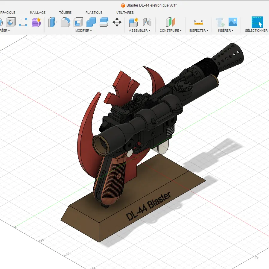Select the scope front lens

(101, 145)
